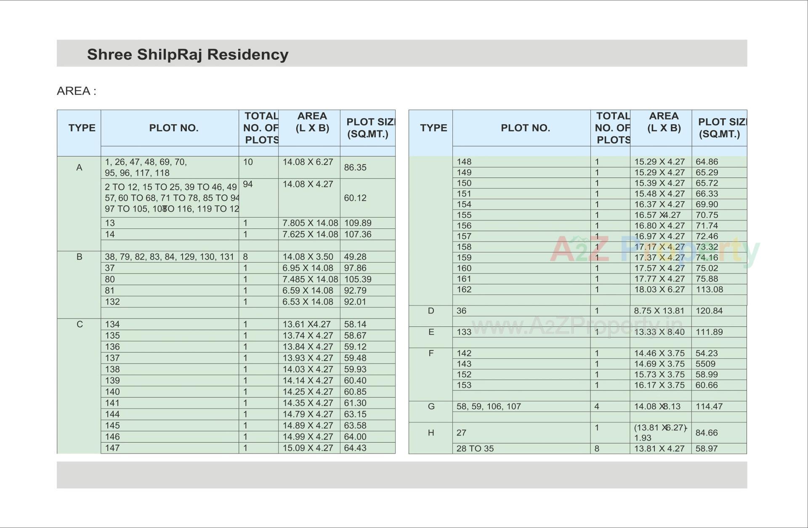Select the Type G row with plots 58, 59
The image size is (808, 528).
point(431,406)
